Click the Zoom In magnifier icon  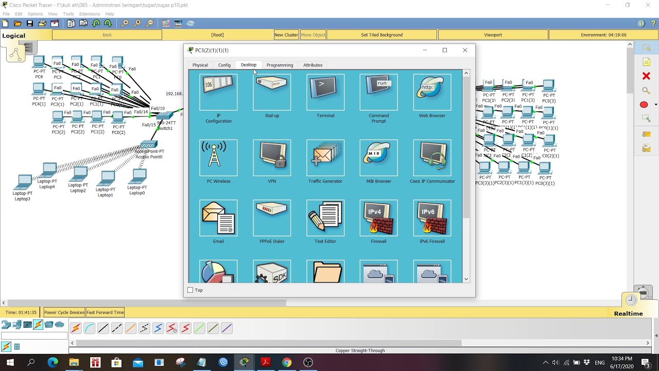coord(125,23)
